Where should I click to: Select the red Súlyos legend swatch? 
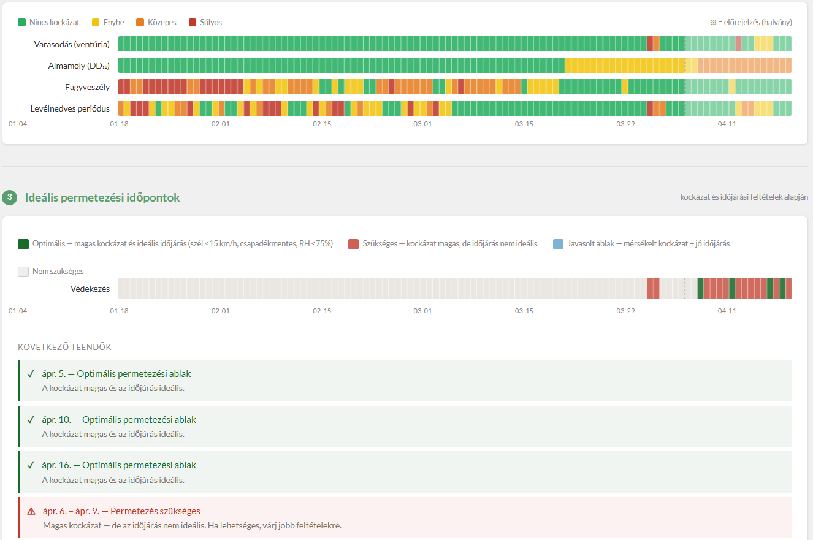193,23
